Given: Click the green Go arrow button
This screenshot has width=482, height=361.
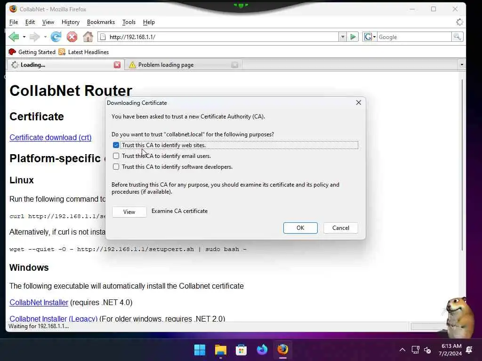Looking at the screenshot, I should click(353, 37).
